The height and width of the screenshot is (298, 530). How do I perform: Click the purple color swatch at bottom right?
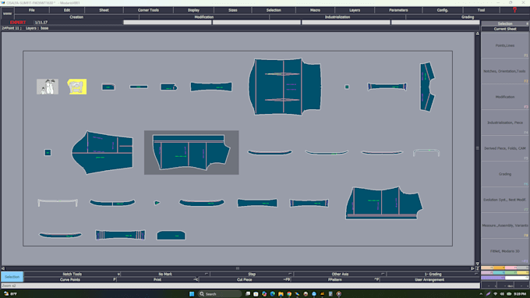(493, 278)
